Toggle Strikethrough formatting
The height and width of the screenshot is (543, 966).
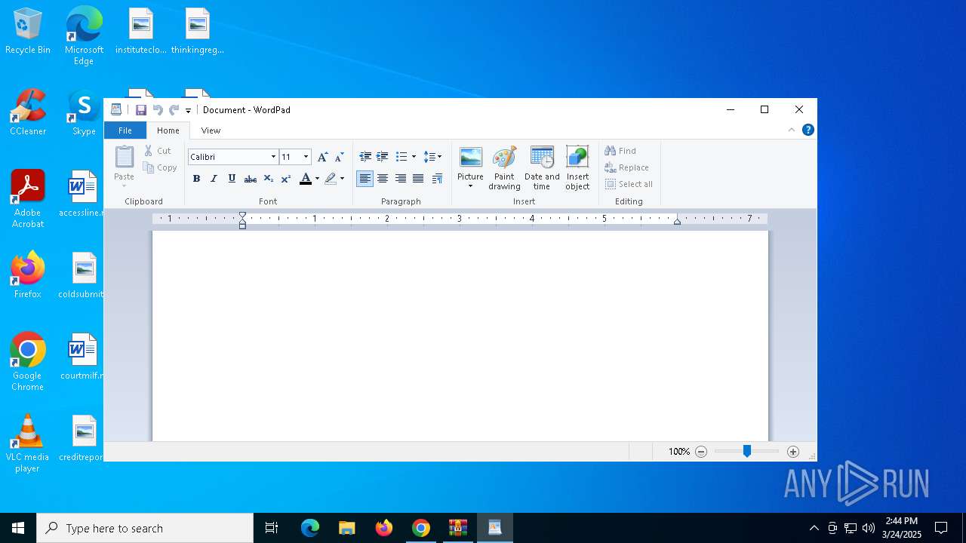click(250, 179)
